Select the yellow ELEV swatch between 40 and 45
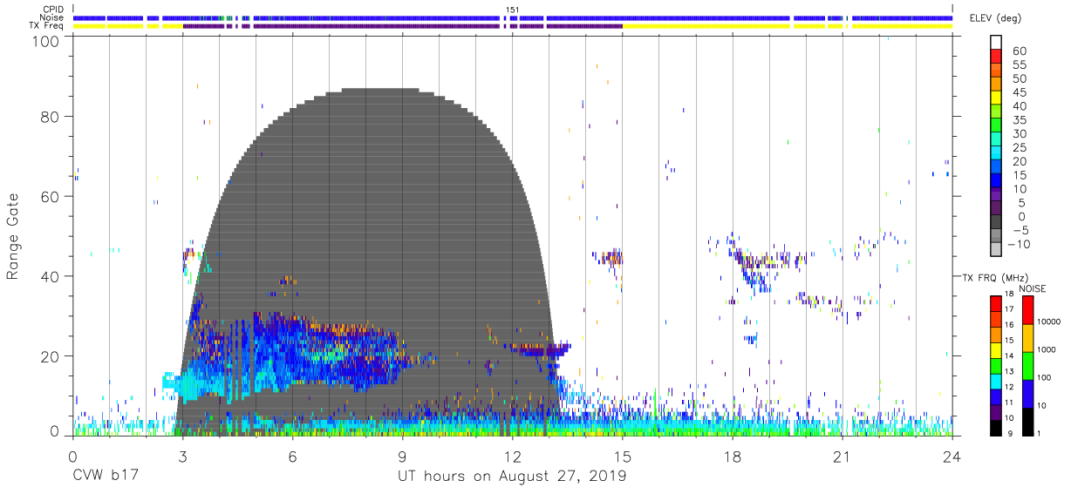1071x494 pixels. 996,98
